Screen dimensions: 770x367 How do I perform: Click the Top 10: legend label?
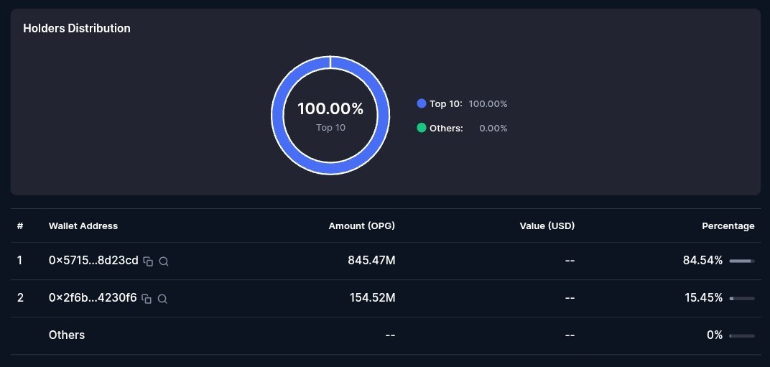[446, 103]
